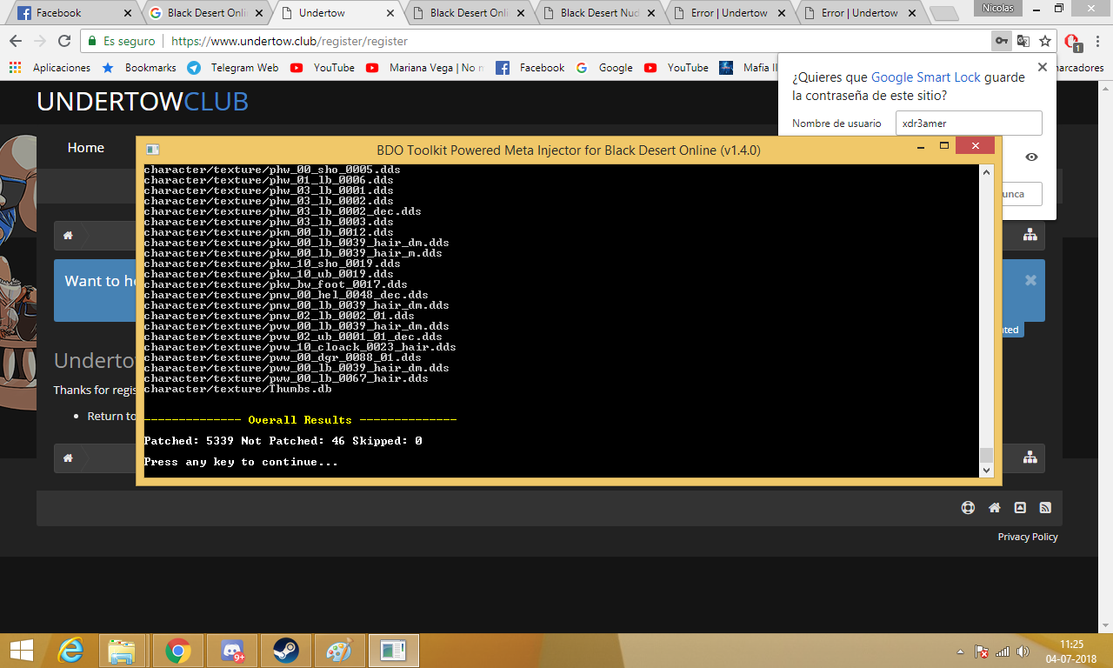Open Steam from the taskbar
Image resolution: width=1113 pixels, height=668 pixels.
pos(286,651)
